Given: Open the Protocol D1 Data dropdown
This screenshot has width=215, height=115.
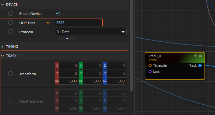Looking at the screenshot, I should pos(91,32).
